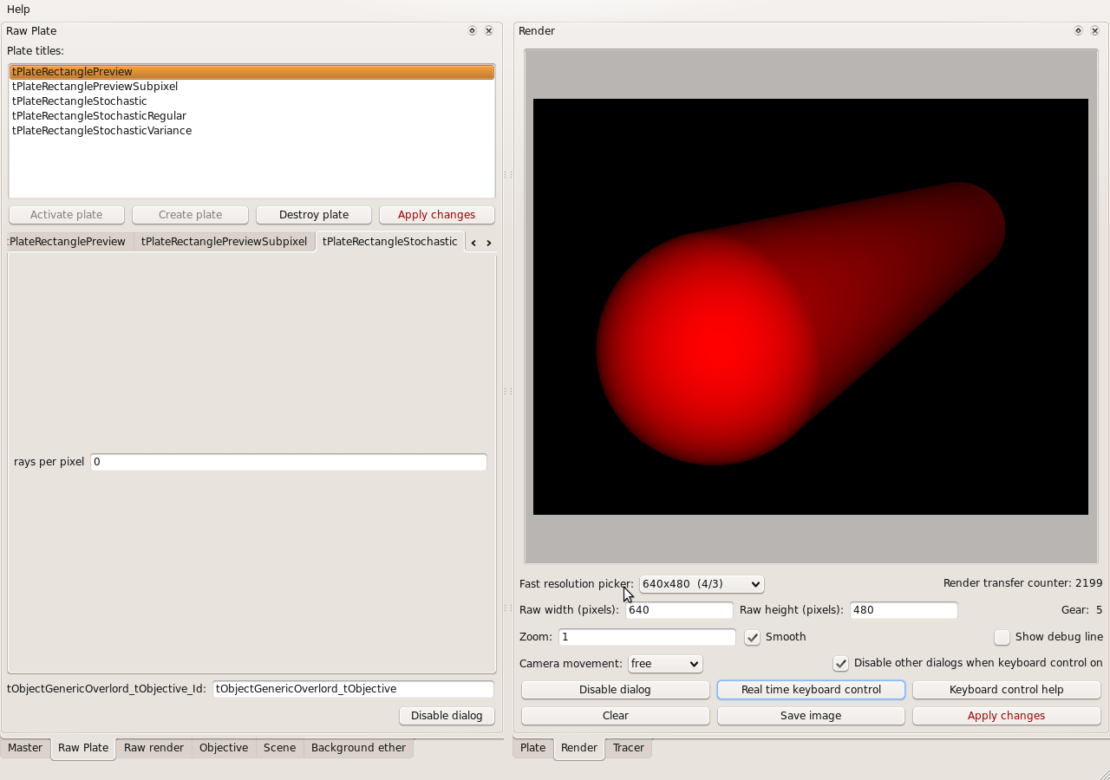1110x780 pixels.
Task: Open the Help menu
Action: [18, 9]
